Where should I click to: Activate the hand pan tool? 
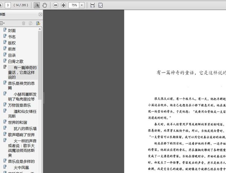click(x=45, y=5)
